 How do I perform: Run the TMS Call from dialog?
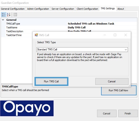(51, 81)
